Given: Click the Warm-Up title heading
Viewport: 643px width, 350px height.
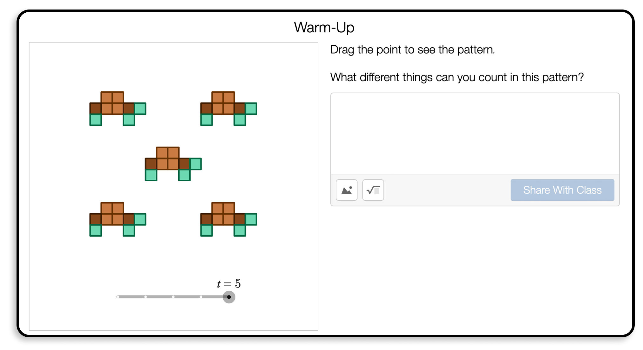Looking at the screenshot, I should pos(324,28).
